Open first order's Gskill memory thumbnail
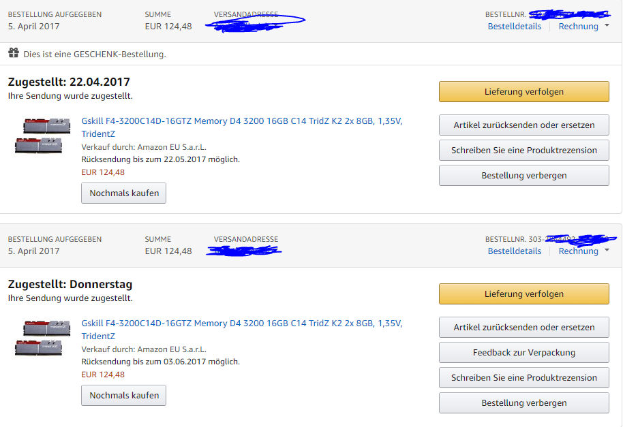This screenshot has height=427, width=623. click(x=42, y=136)
